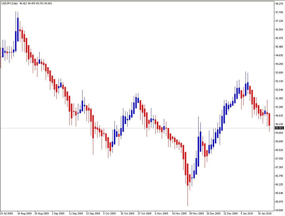
Task: Click the 97.130 price axis label
Action: (x=279, y=21)
